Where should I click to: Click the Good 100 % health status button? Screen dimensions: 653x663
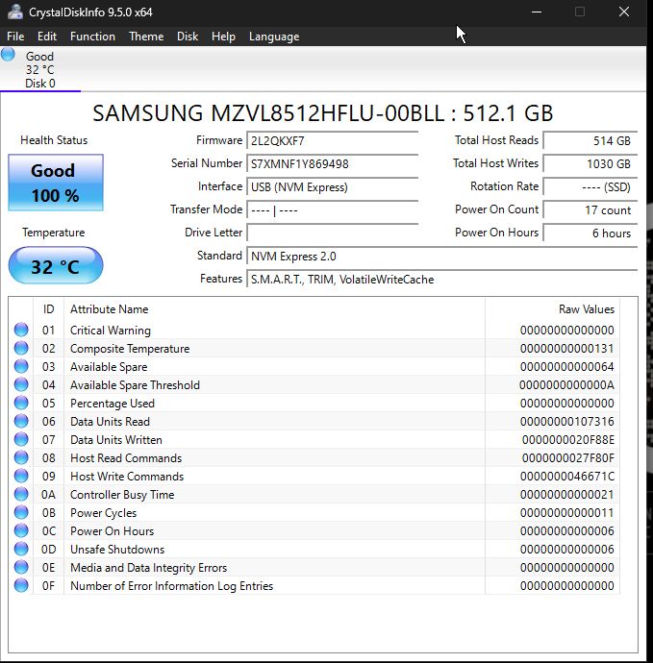point(56,183)
